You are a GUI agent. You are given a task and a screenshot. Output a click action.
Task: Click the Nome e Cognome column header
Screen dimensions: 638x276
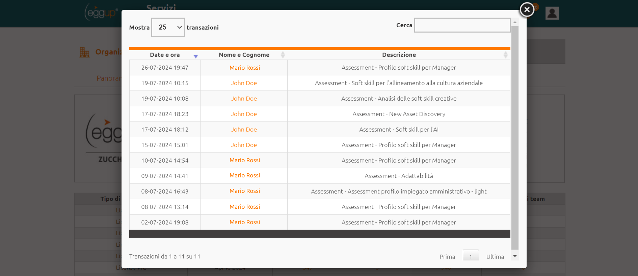[244, 55]
